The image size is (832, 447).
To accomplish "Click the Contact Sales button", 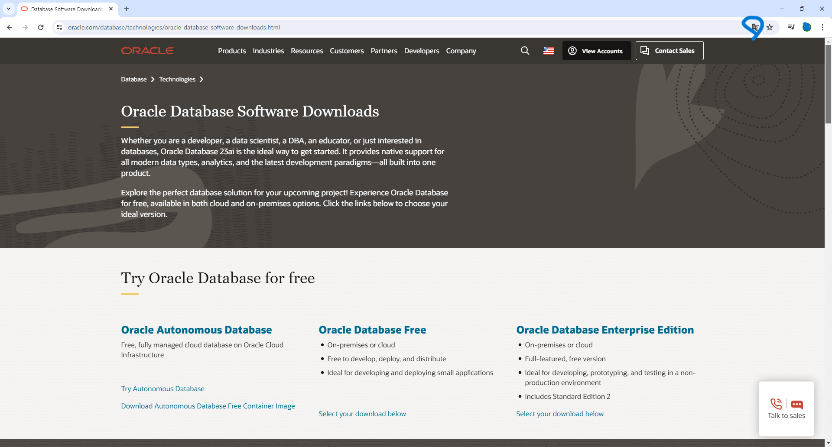I will coord(669,51).
